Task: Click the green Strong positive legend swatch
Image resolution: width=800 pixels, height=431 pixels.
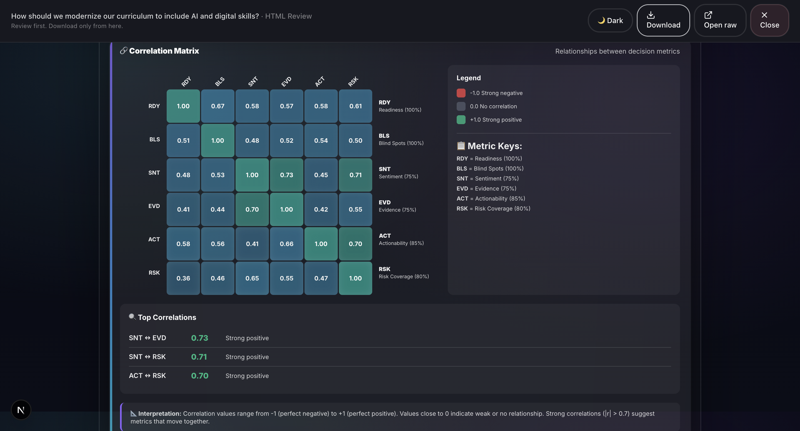Action: pyautogui.click(x=461, y=119)
